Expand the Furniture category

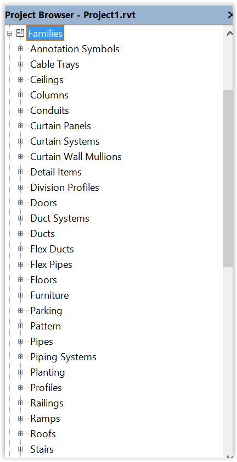pyautogui.click(x=20, y=295)
